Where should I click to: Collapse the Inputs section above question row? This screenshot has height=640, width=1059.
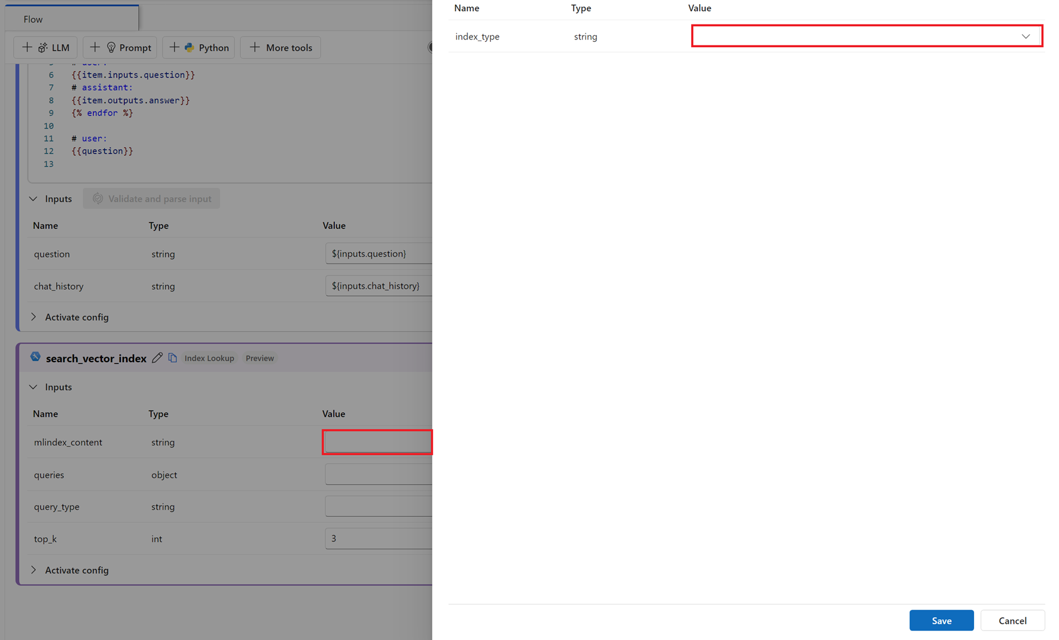pyautogui.click(x=33, y=198)
